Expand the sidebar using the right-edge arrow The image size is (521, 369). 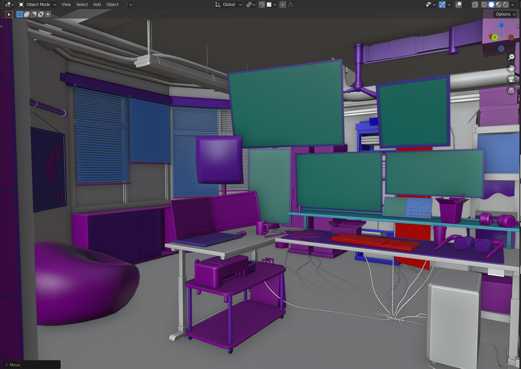pos(518,27)
